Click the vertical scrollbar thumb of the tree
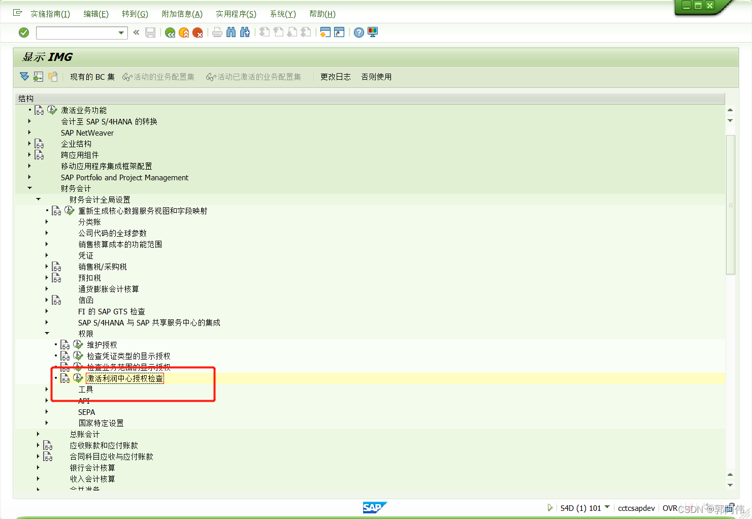 pyautogui.click(x=731, y=205)
